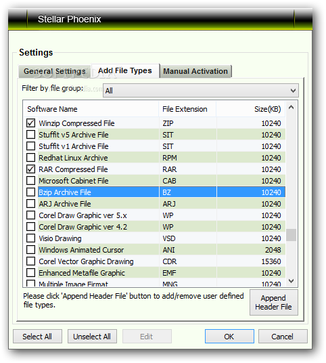Select the Visio Drawing row name
This screenshot has width=326, height=363.
click(x=60, y=238)
